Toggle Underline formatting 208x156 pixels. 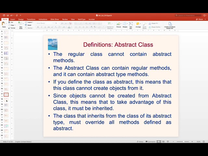45,27
